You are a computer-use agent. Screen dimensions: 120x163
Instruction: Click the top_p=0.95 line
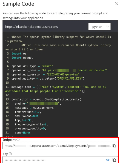point(24,120)
